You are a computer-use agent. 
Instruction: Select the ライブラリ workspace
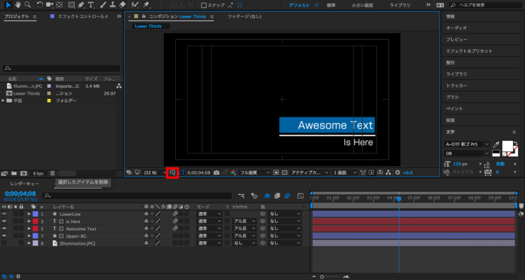click(x=400, y=5)
